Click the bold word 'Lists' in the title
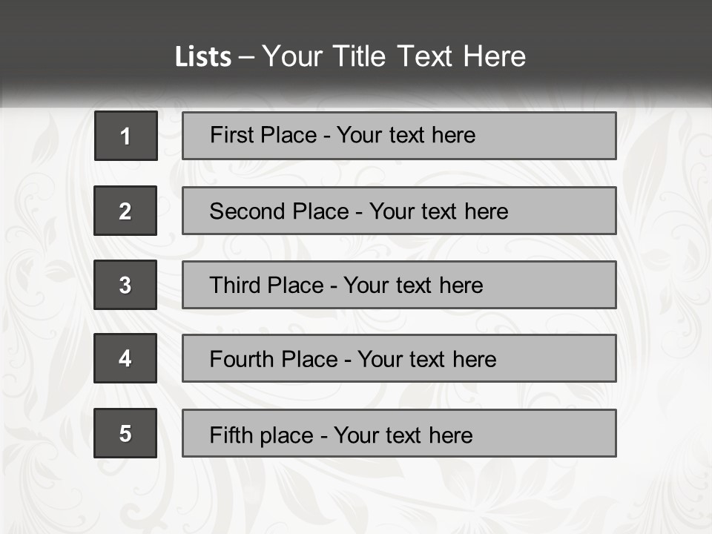 coord(203,57)
